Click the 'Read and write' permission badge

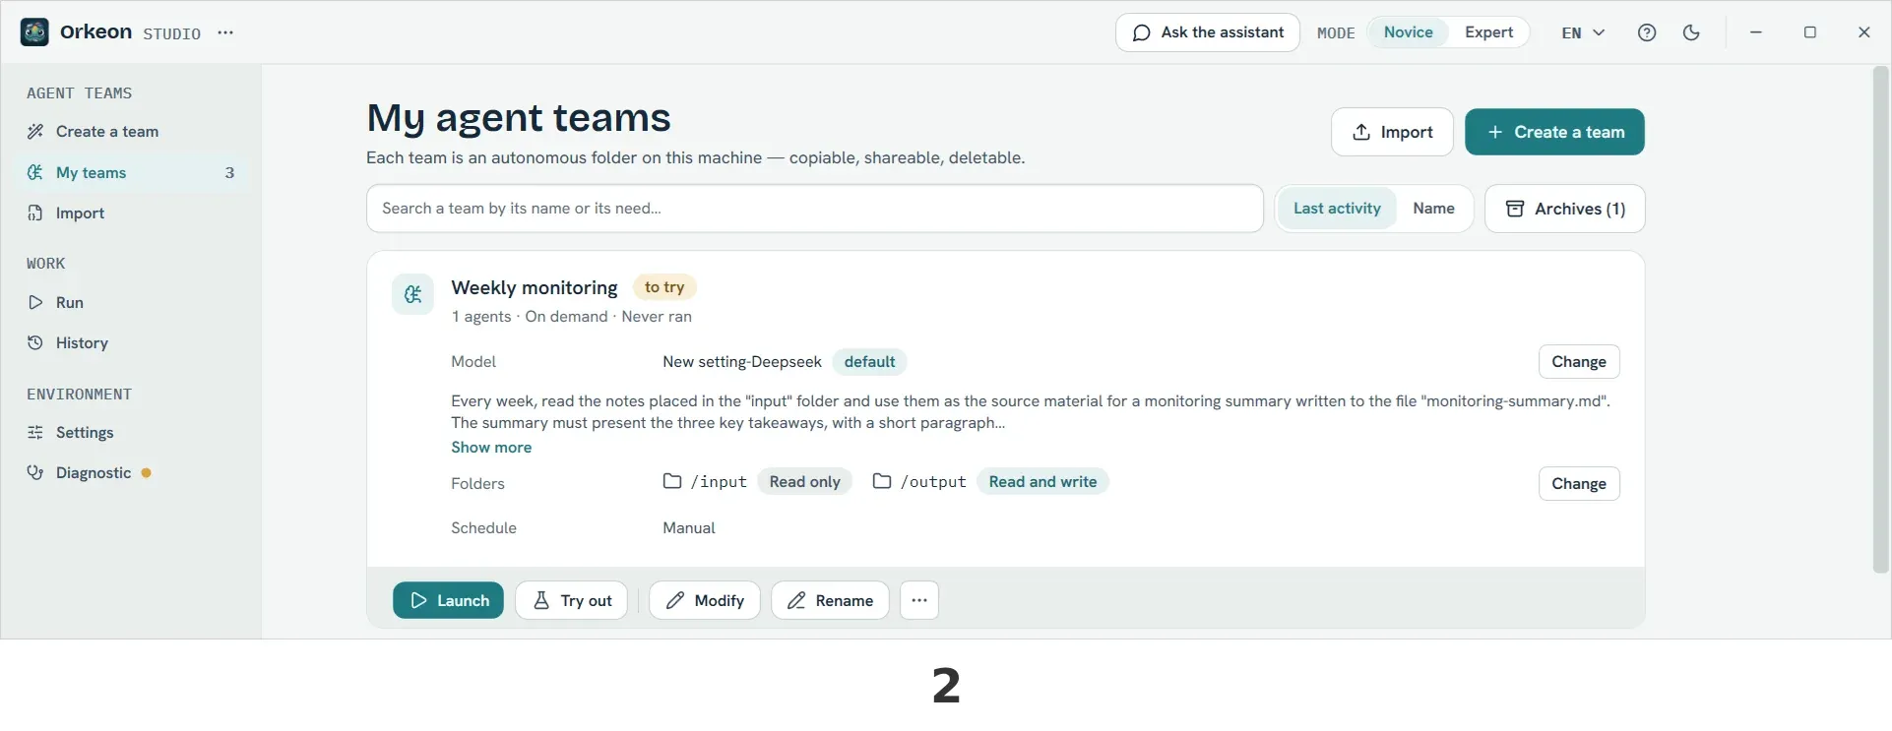1043,482
